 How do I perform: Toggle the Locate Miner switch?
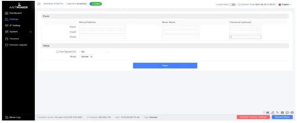(x=232, y=5)
